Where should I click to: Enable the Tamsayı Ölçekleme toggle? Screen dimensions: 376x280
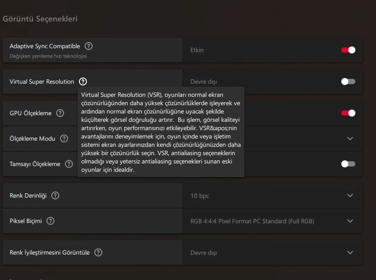[x=348, y=164]
